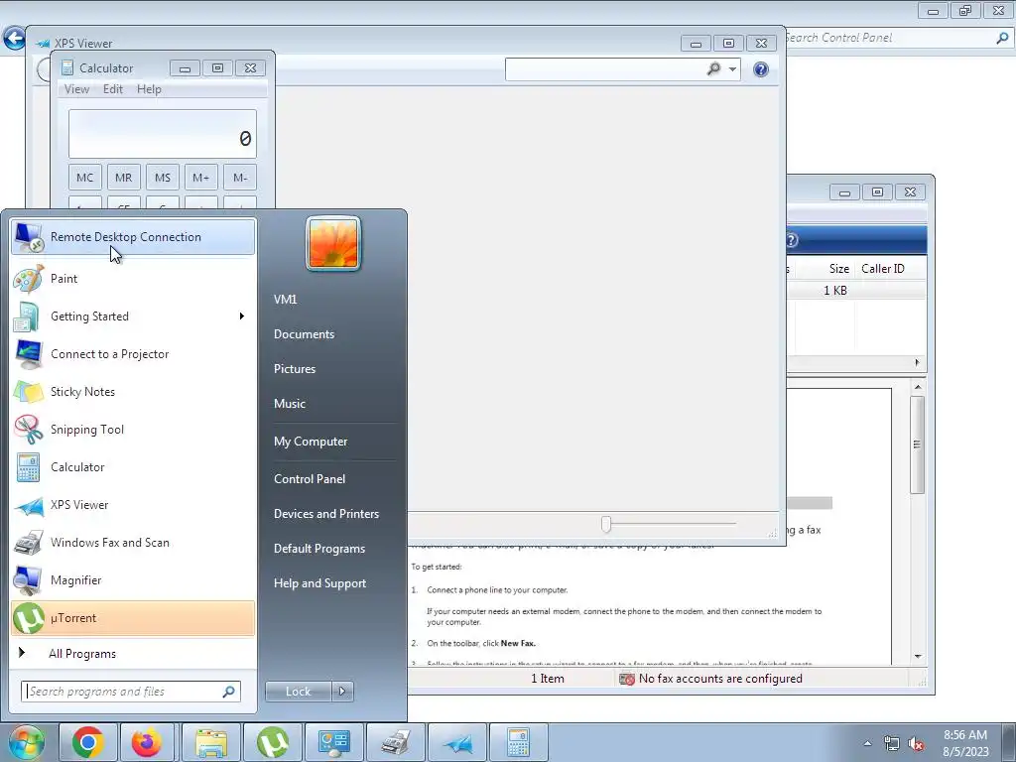The width and height of the screenshot is (1016, 762).
Task: Click the XPS Viewer search magnifier
Action: (713, 68)
